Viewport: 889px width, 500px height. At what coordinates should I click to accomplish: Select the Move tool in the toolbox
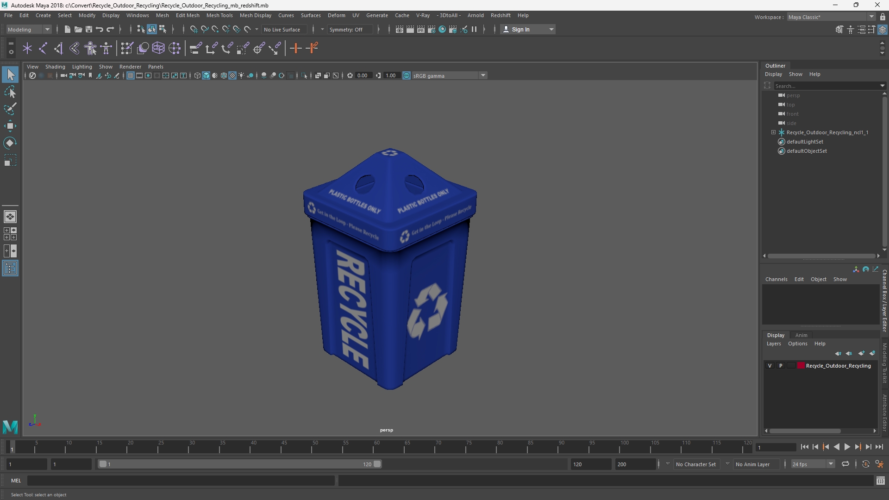click(10, 126)
